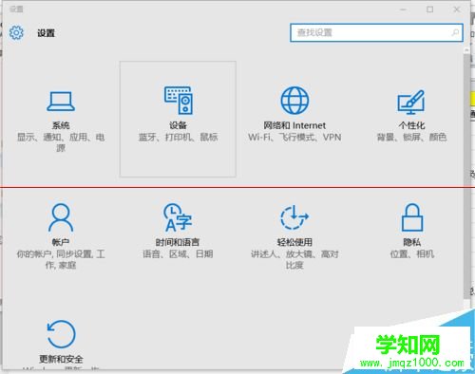Image resolution: width=475 pixels, height=374 pixels.
Task: Open the 系统 (System) laptop icon
Action: point(61,102)
